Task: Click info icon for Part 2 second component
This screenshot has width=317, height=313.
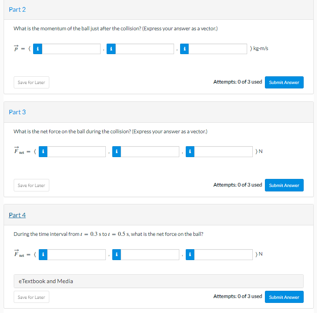Action: click(x=111, y=49)
